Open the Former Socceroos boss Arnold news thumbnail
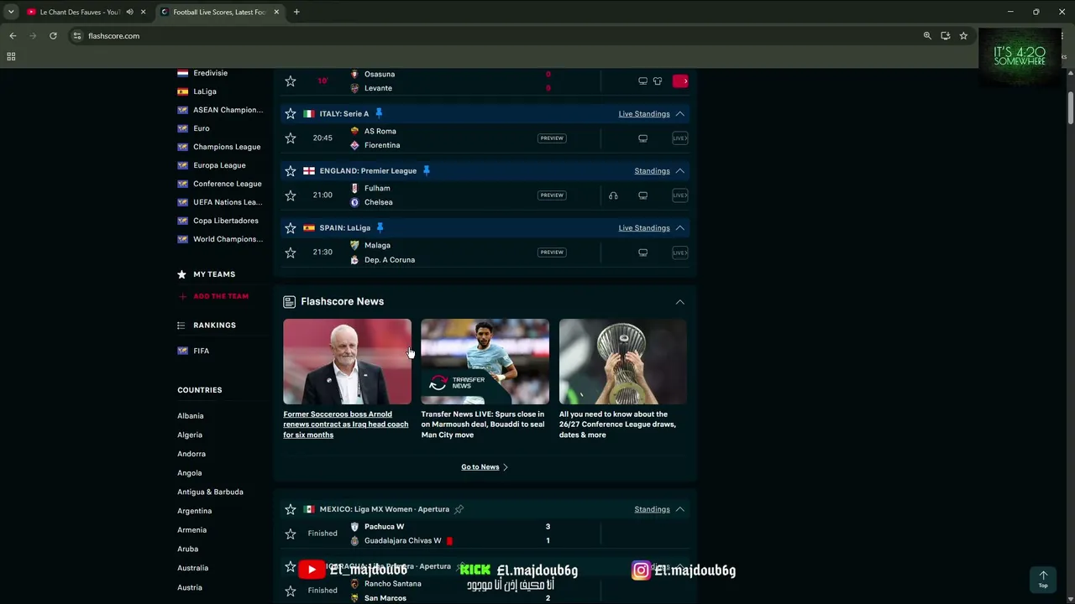This screenshot has width=1075, height=604. click(347, 362)
